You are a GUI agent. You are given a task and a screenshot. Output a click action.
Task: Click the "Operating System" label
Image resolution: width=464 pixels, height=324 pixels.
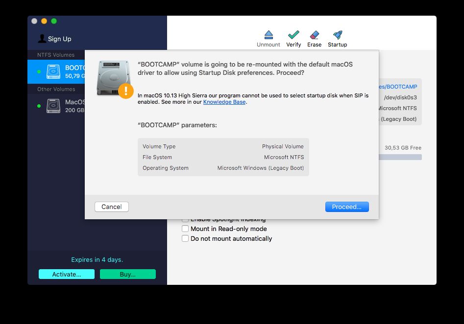click(166, 168)
